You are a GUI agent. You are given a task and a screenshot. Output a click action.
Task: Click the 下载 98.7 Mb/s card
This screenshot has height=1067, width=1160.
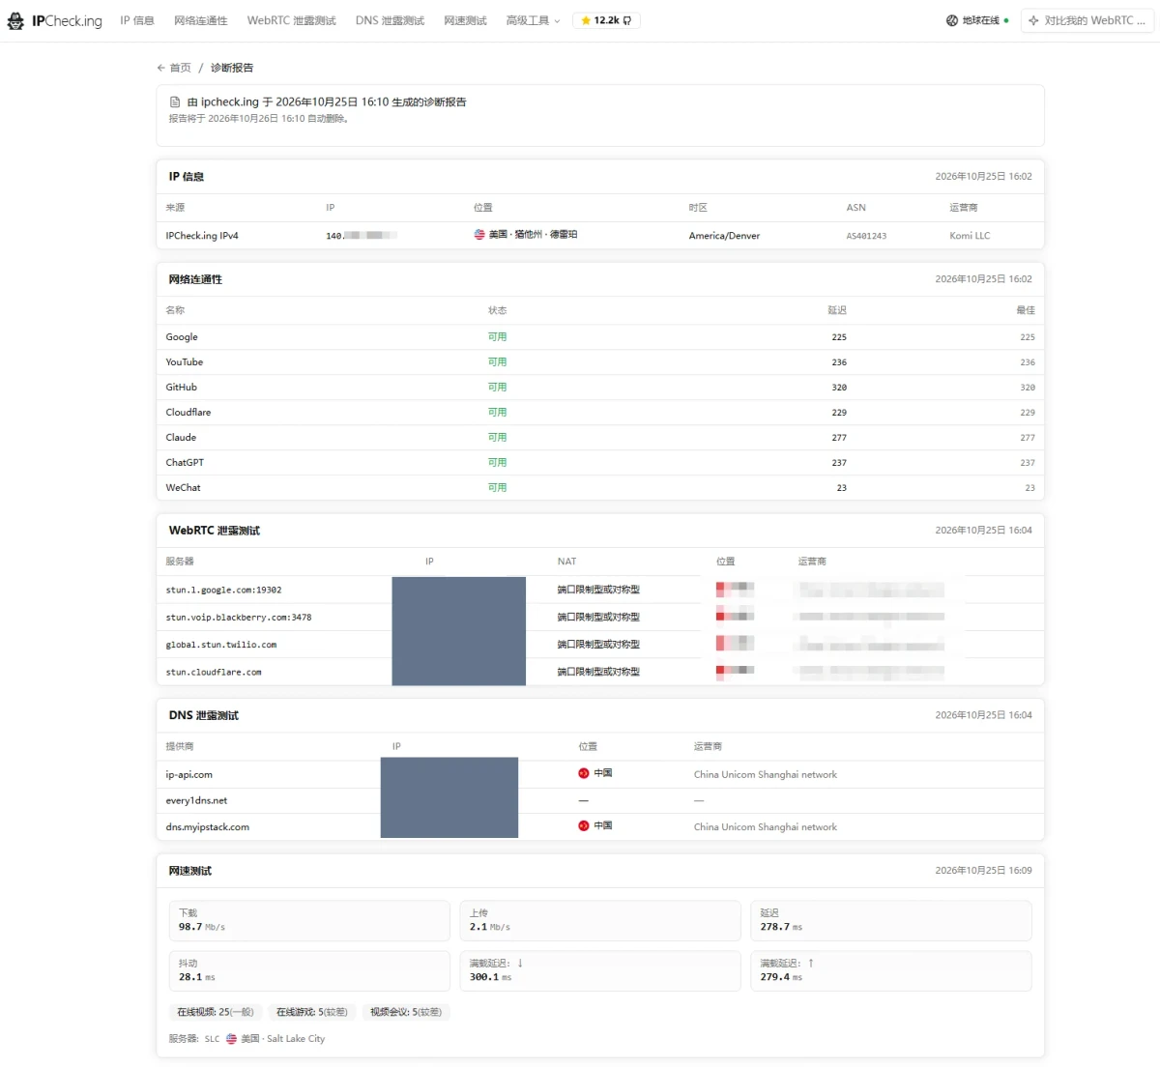309,921
